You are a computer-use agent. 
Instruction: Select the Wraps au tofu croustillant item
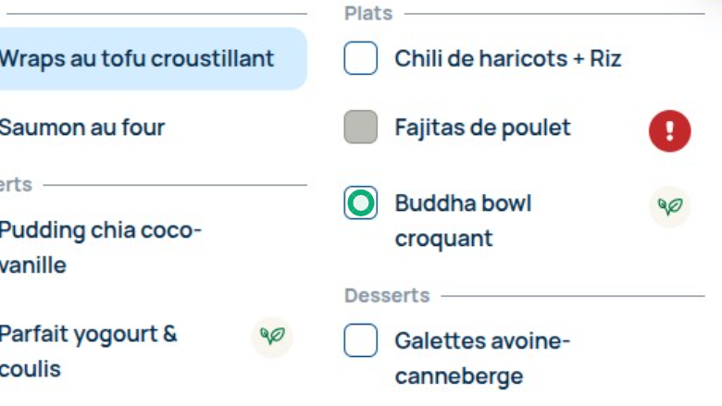pos(136,59)
